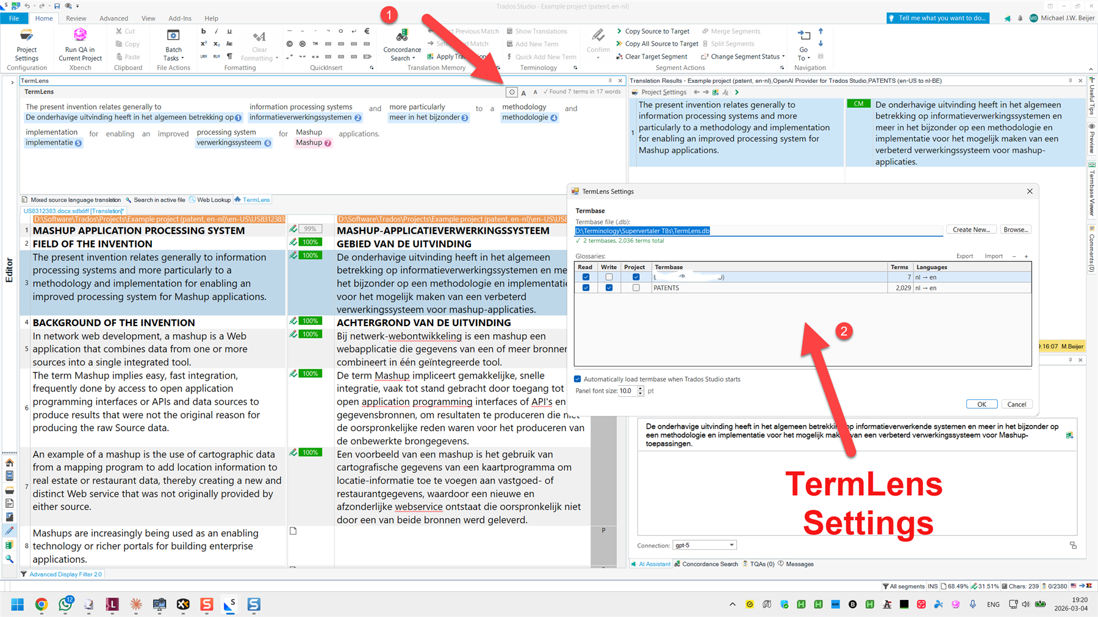Image resolution: width=1098 pixels, height=617 pixels.
Task: Click Copy Source to Target
Action: tap(657, 31)
